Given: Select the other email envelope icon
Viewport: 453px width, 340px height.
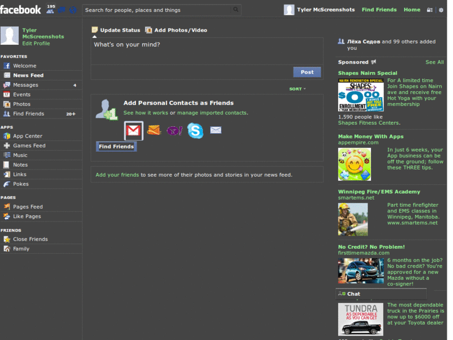Looking at the screenshot, I should tap(216, 130).
